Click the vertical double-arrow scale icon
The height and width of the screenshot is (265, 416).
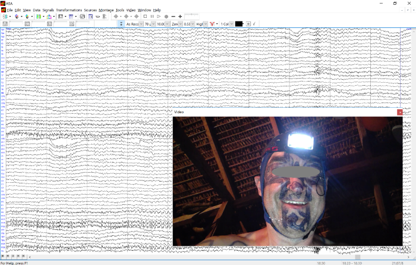[x=121, y=24]
